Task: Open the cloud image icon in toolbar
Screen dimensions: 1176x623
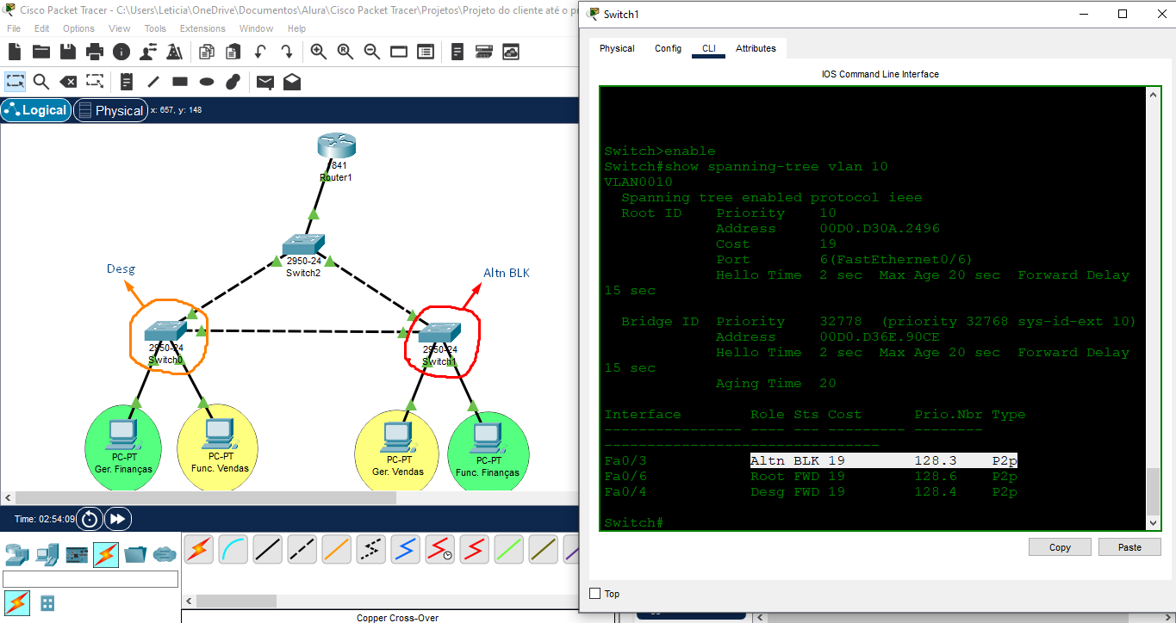Action: click(x=511, y=52)
